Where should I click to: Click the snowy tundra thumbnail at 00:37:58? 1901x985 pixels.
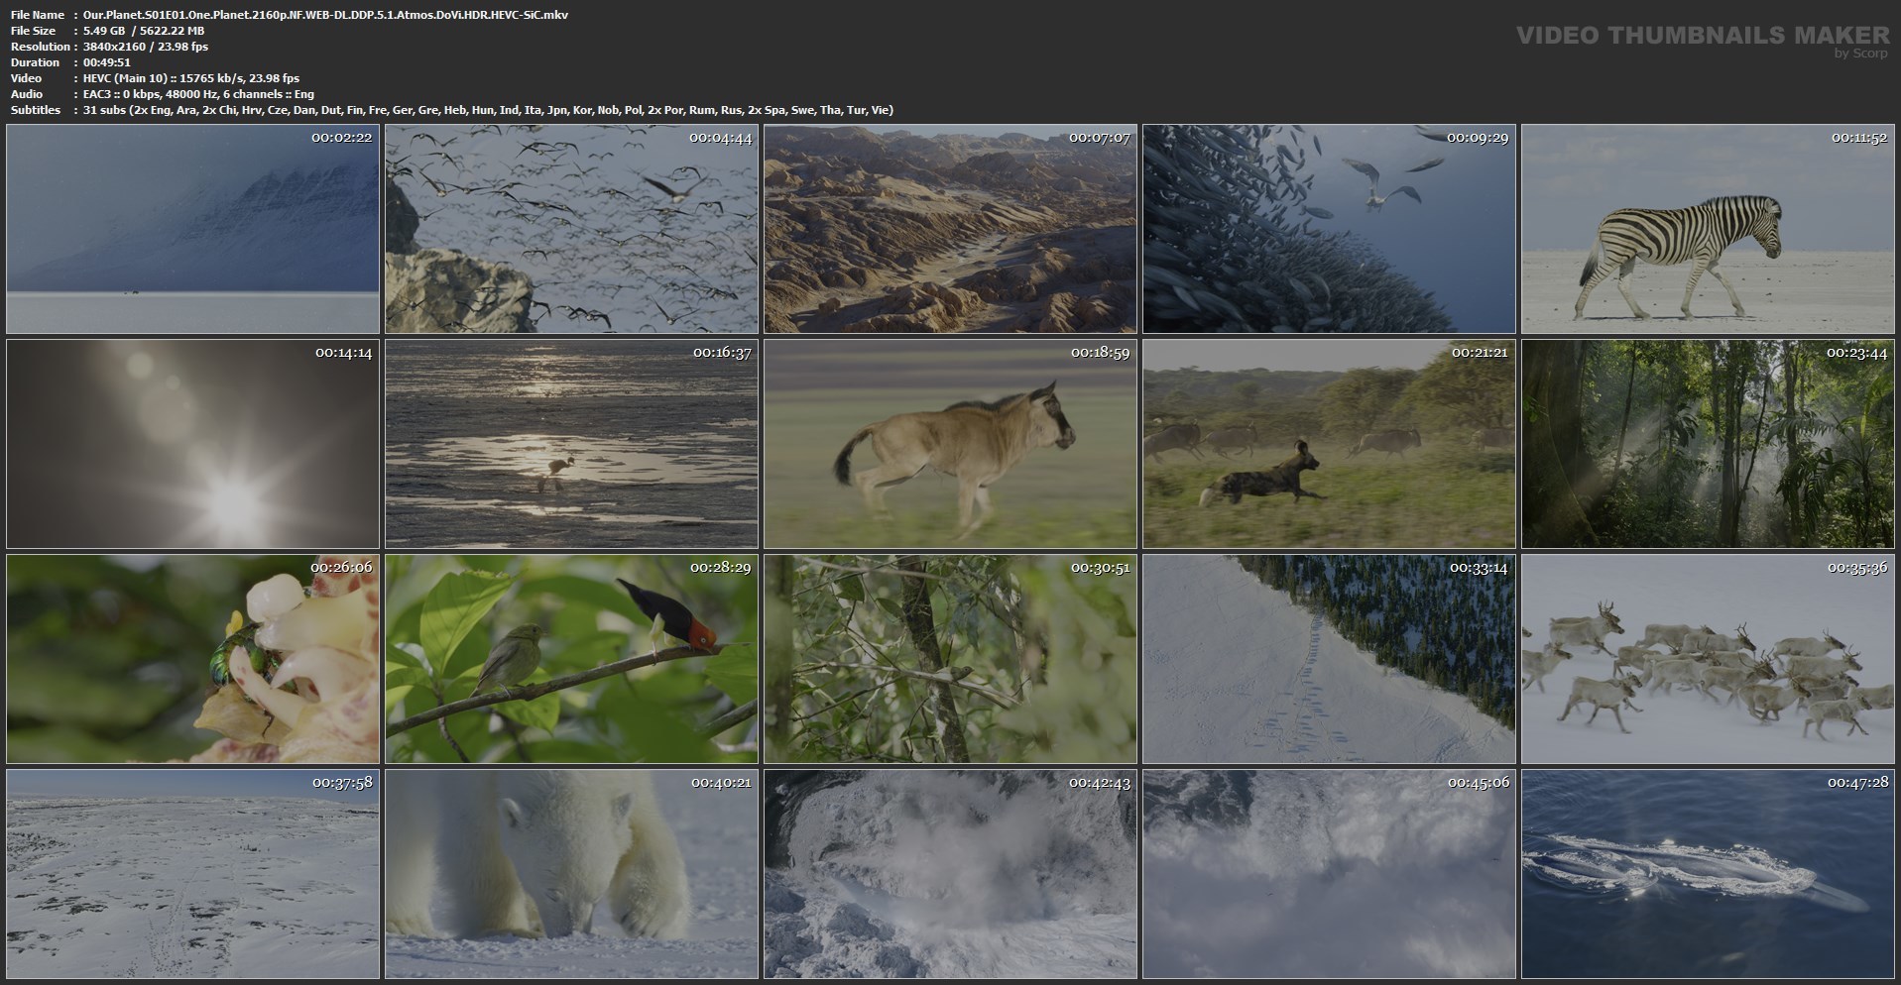pyautogui.click(x=192, y=874)
